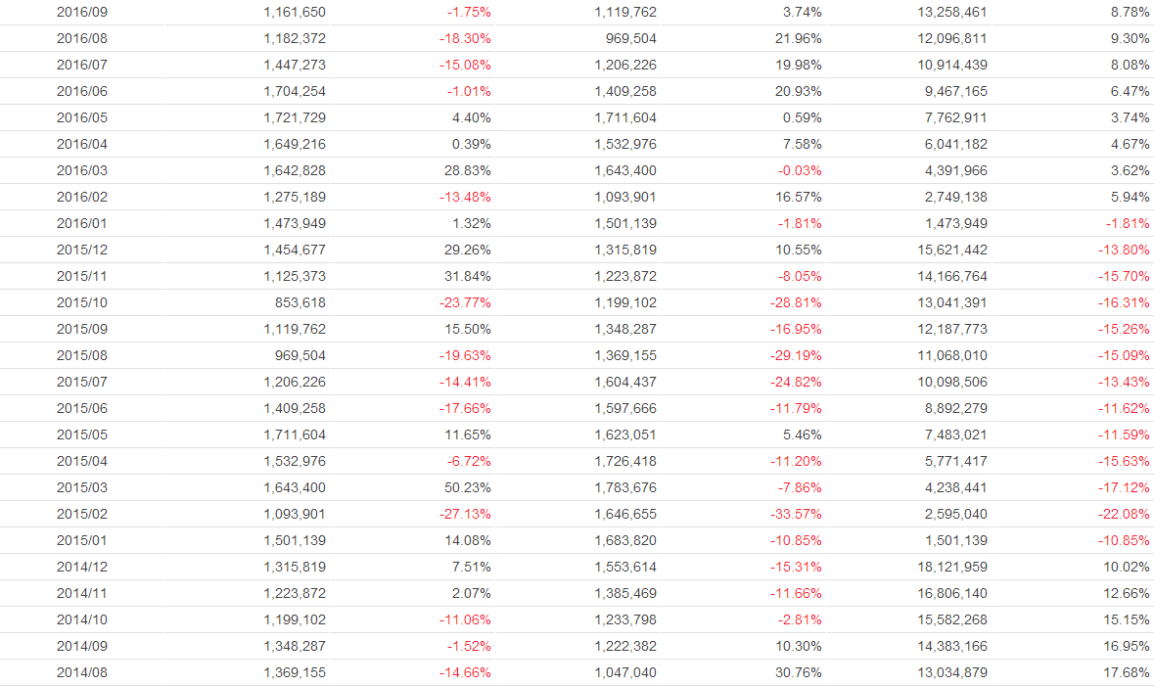
Task: Select the 12.66% cell for 2014/11
Action: pyautogui.click(x=1128, y=593)
